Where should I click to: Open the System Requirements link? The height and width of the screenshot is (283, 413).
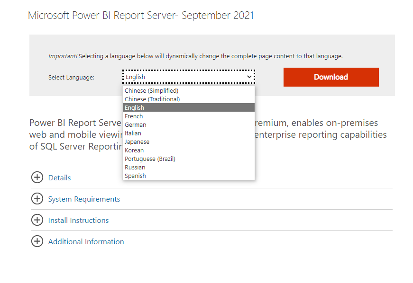click(x=84, y=199)
